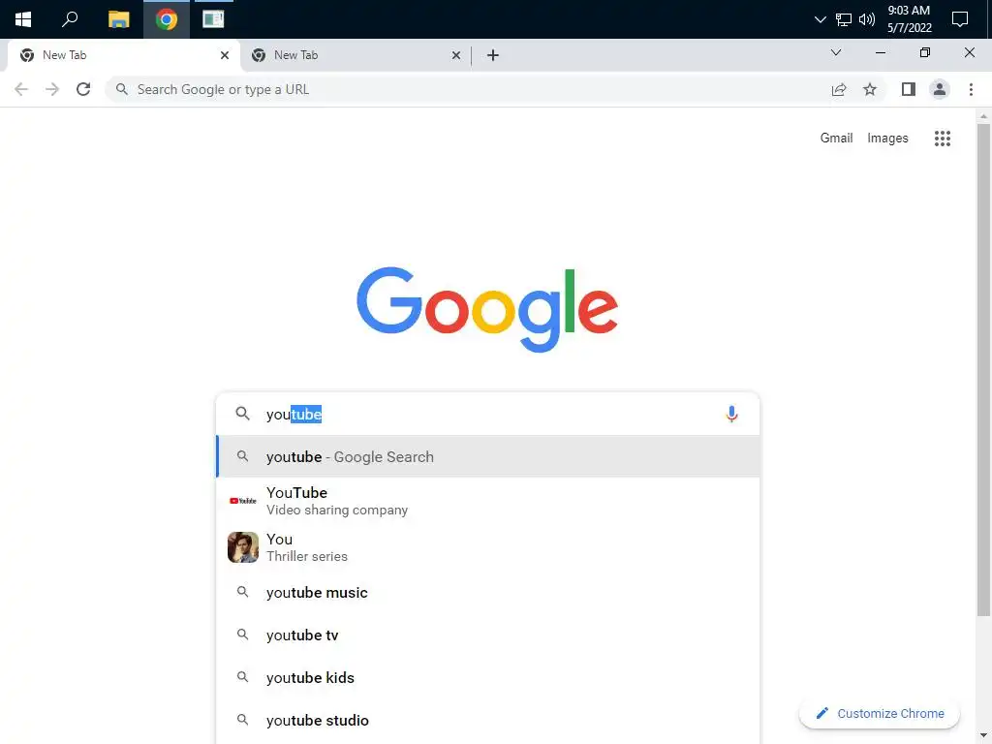
Task: Select YouTube Video sharing company suggestion
Action: (x=488, y=501)
